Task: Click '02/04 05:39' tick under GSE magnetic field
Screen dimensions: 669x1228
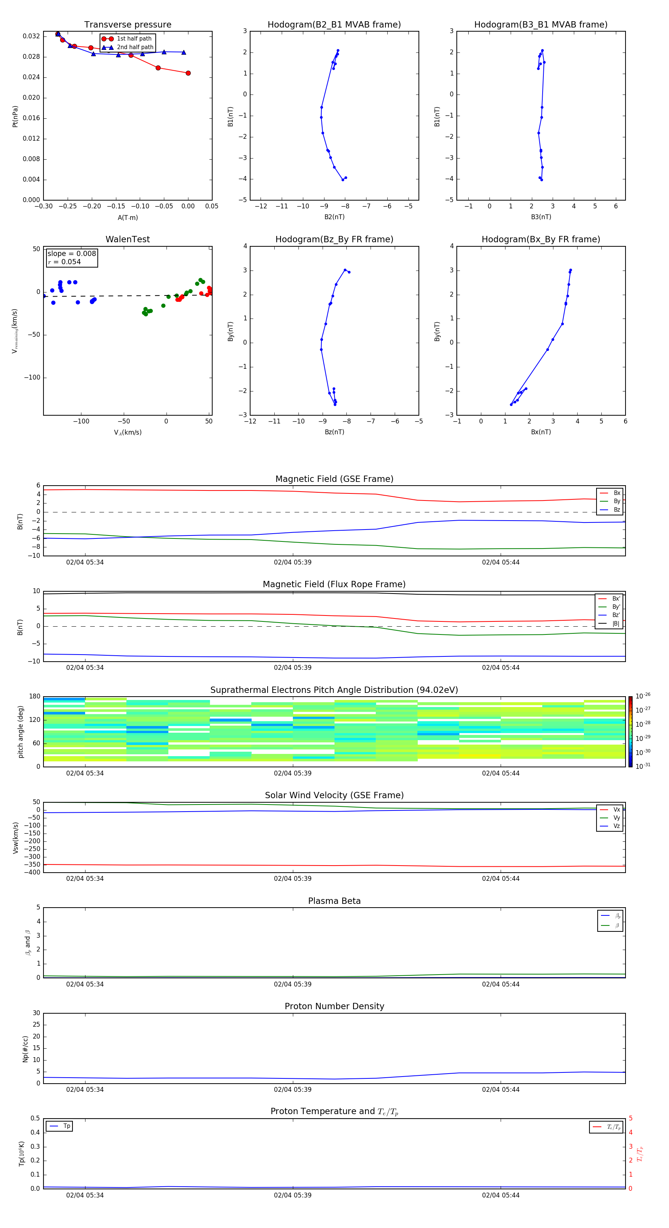Action: 293,563
